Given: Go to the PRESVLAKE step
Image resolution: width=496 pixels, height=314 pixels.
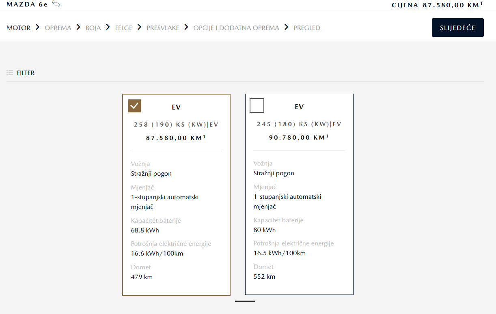Looking at the screenshot, I should [163, 28].
